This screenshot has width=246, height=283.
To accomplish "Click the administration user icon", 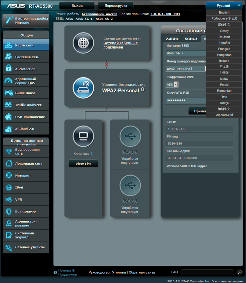I will [9, 223].
